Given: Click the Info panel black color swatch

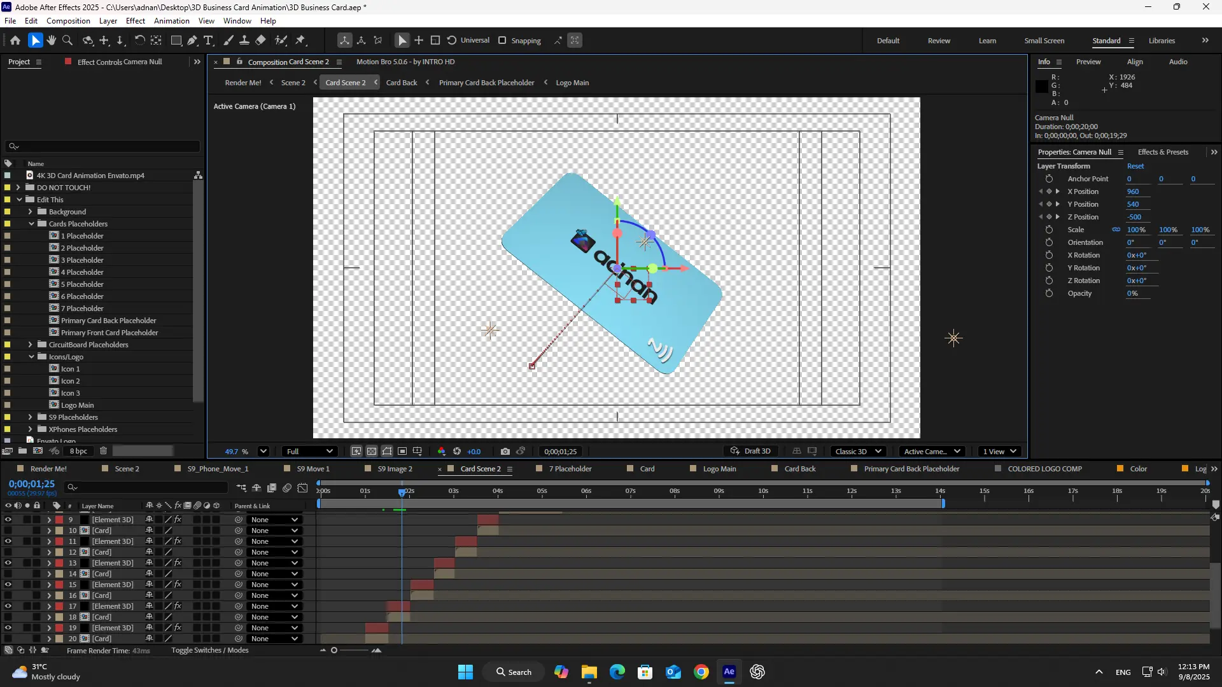Looking at the screenshot, I should [1042, 87].
